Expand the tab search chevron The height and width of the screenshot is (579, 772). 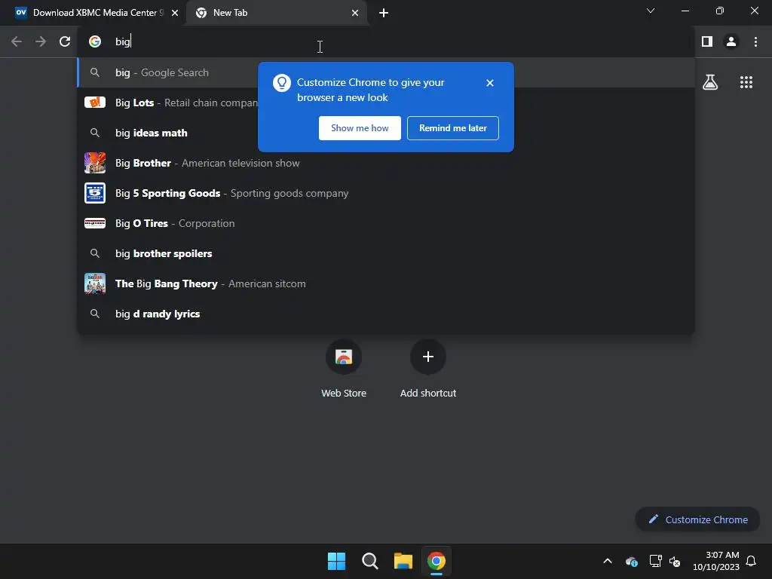pos(651,11)
